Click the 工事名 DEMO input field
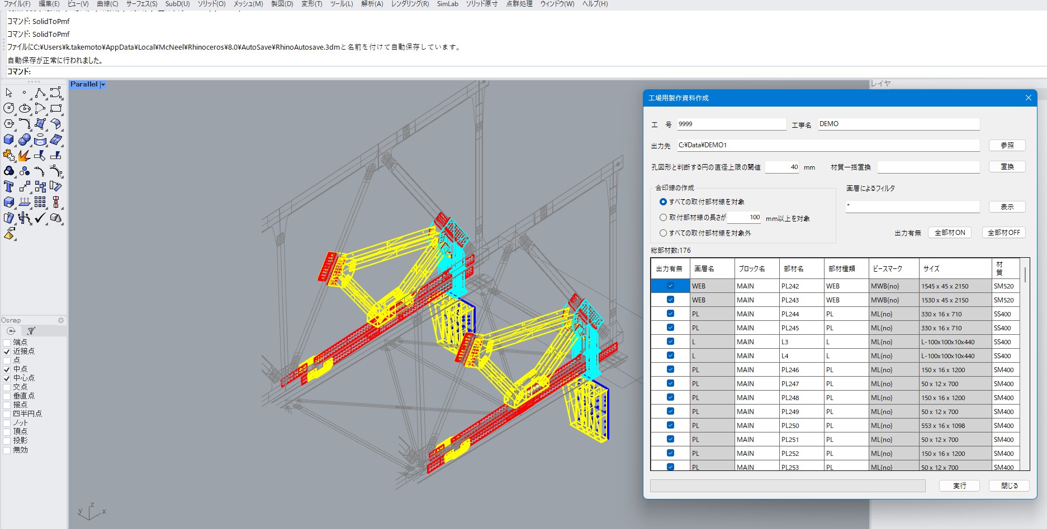 (x=898, y=124)
